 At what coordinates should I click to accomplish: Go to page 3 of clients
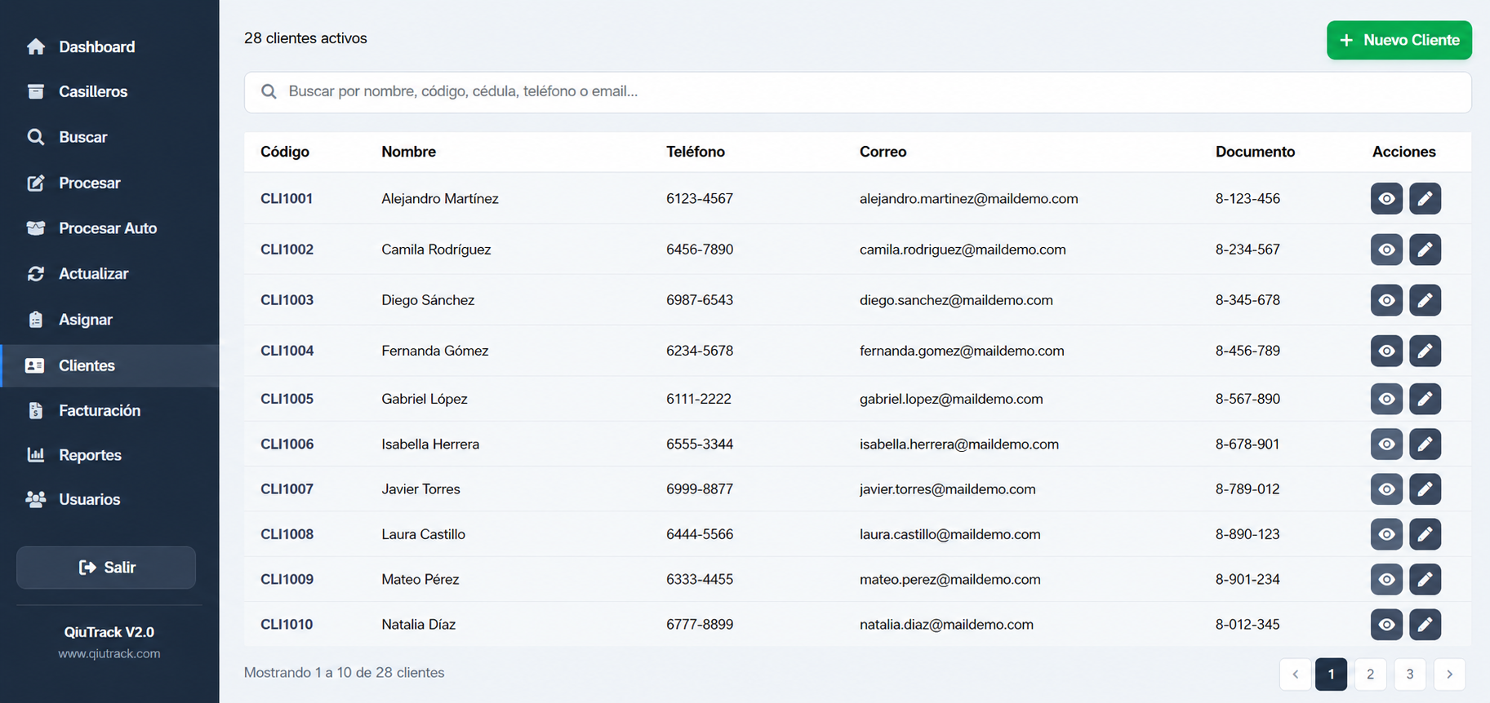pyautogui.click(x=1409, y=674)
